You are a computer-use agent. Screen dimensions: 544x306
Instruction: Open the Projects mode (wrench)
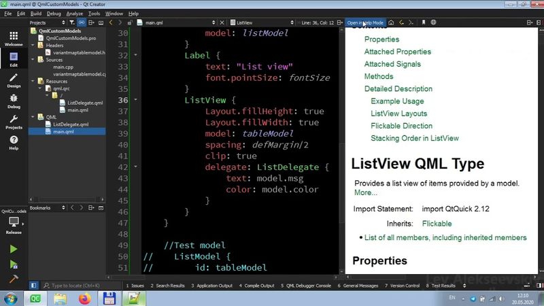[14, 122]
